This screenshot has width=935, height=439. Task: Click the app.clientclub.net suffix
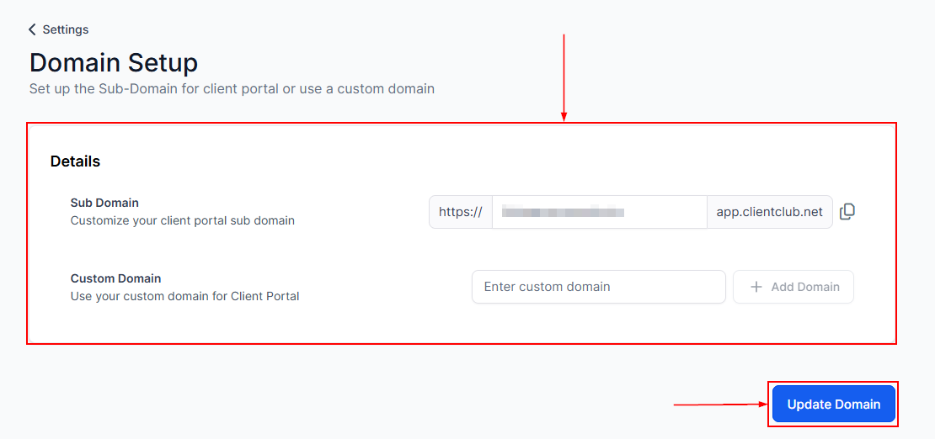pyautogui.click(x=769, y=212)
